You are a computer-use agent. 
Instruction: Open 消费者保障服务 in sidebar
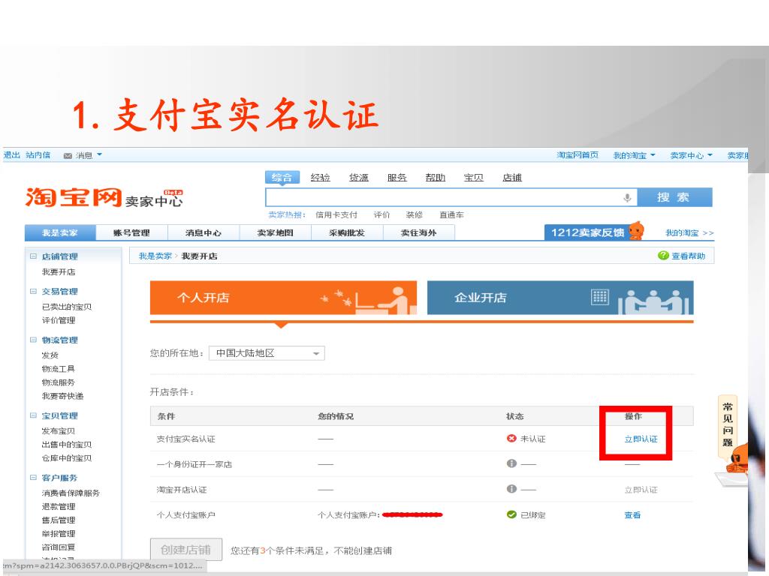(x=71, y=493)
